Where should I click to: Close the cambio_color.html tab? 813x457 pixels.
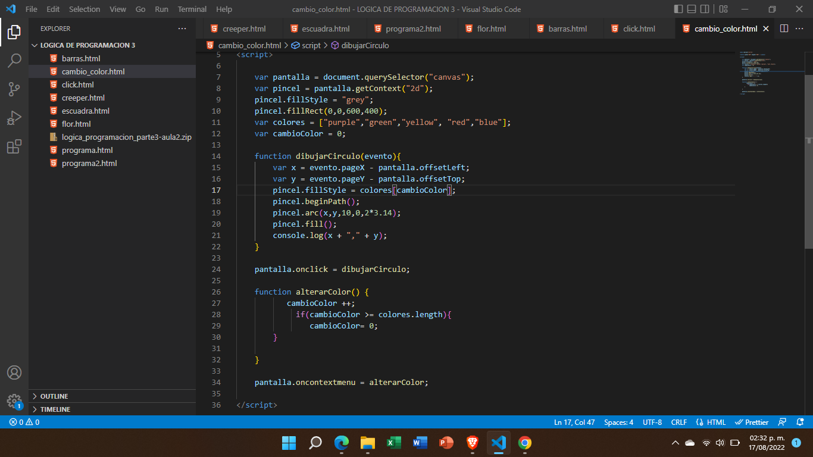click(766, 29)
